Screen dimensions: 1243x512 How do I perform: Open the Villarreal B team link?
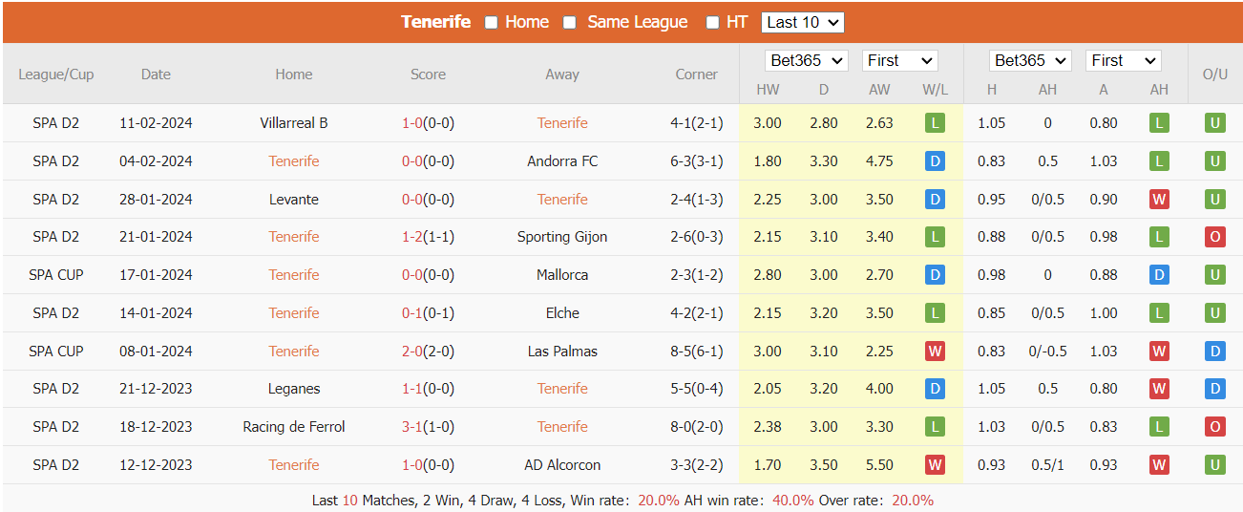pyautogui.click(x=294, y=123)
